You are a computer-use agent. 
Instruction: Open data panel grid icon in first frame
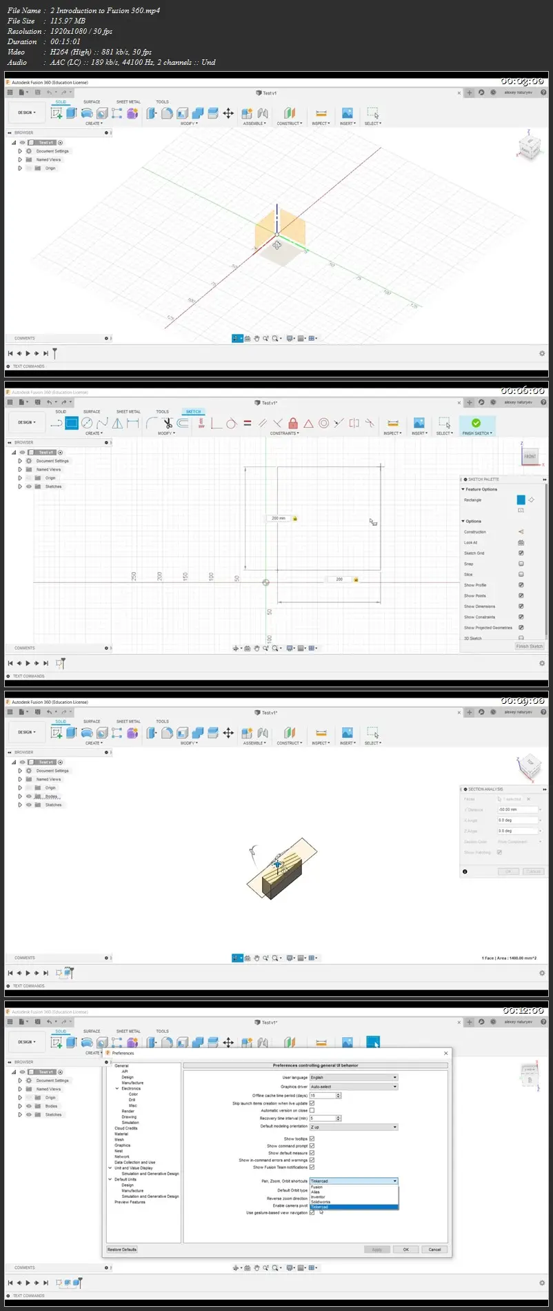pyautogui.click(x=10, y=92)
